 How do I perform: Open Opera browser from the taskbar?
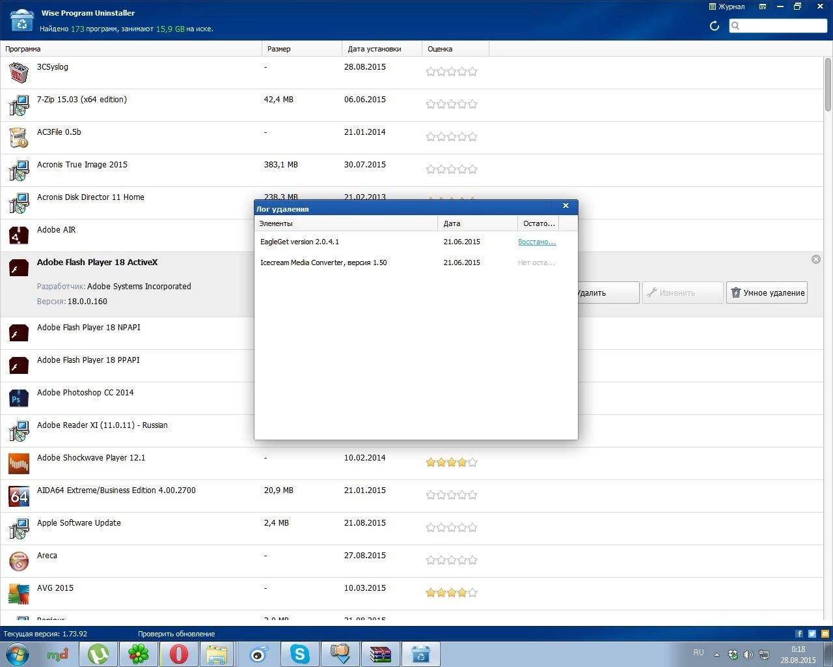[179, 654]
